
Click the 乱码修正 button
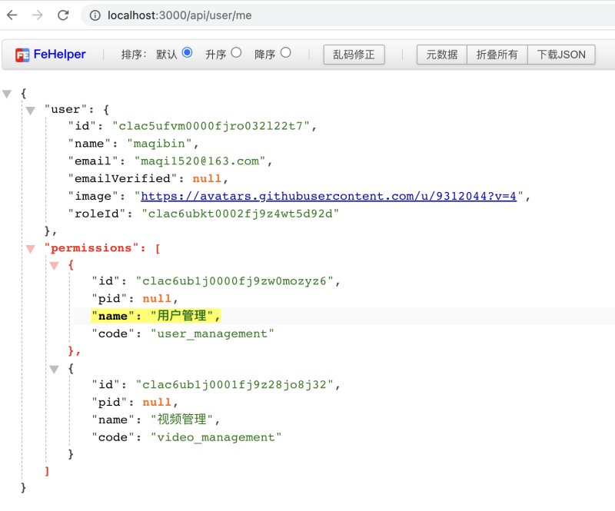(x=354, y=55)
